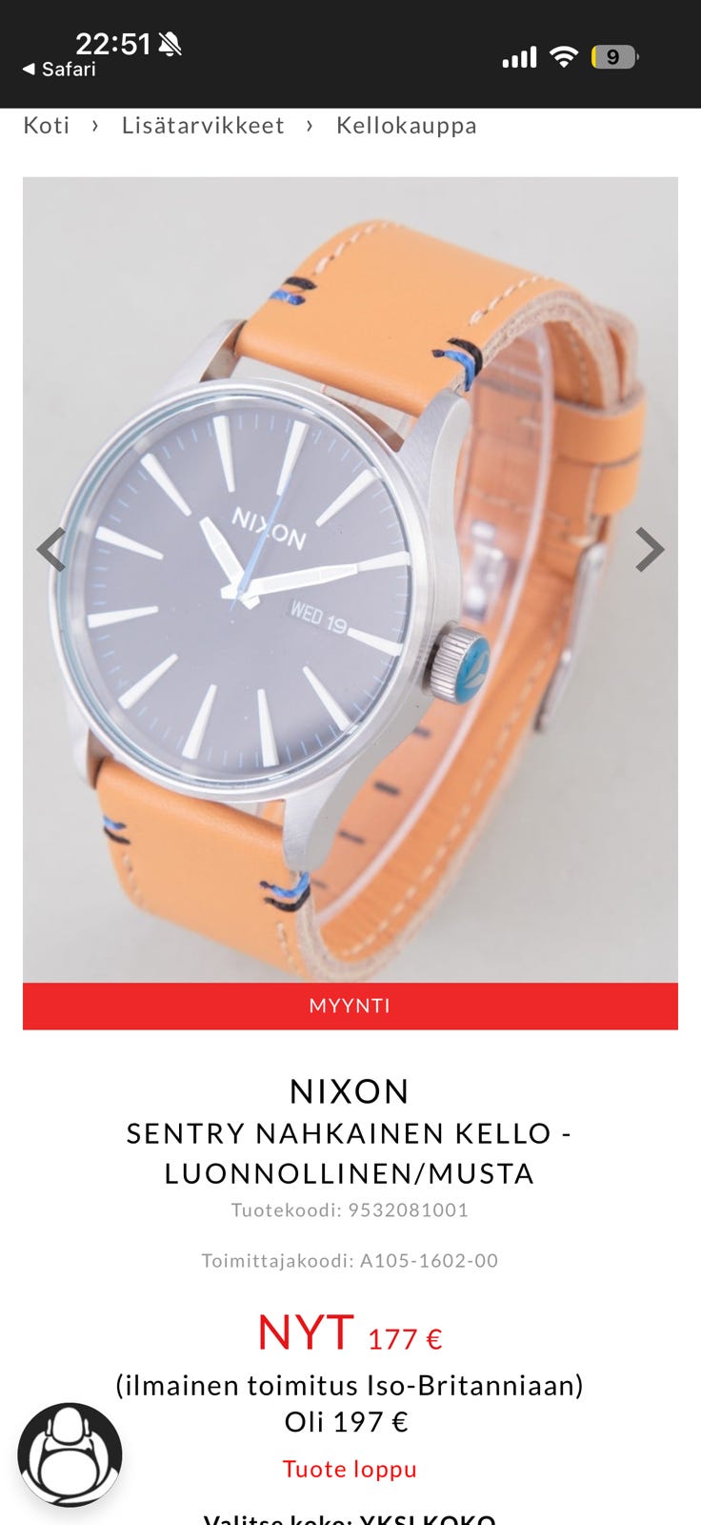Tap the battery indicator icon
Viewport: 701px width, 1525px height.
614,57
